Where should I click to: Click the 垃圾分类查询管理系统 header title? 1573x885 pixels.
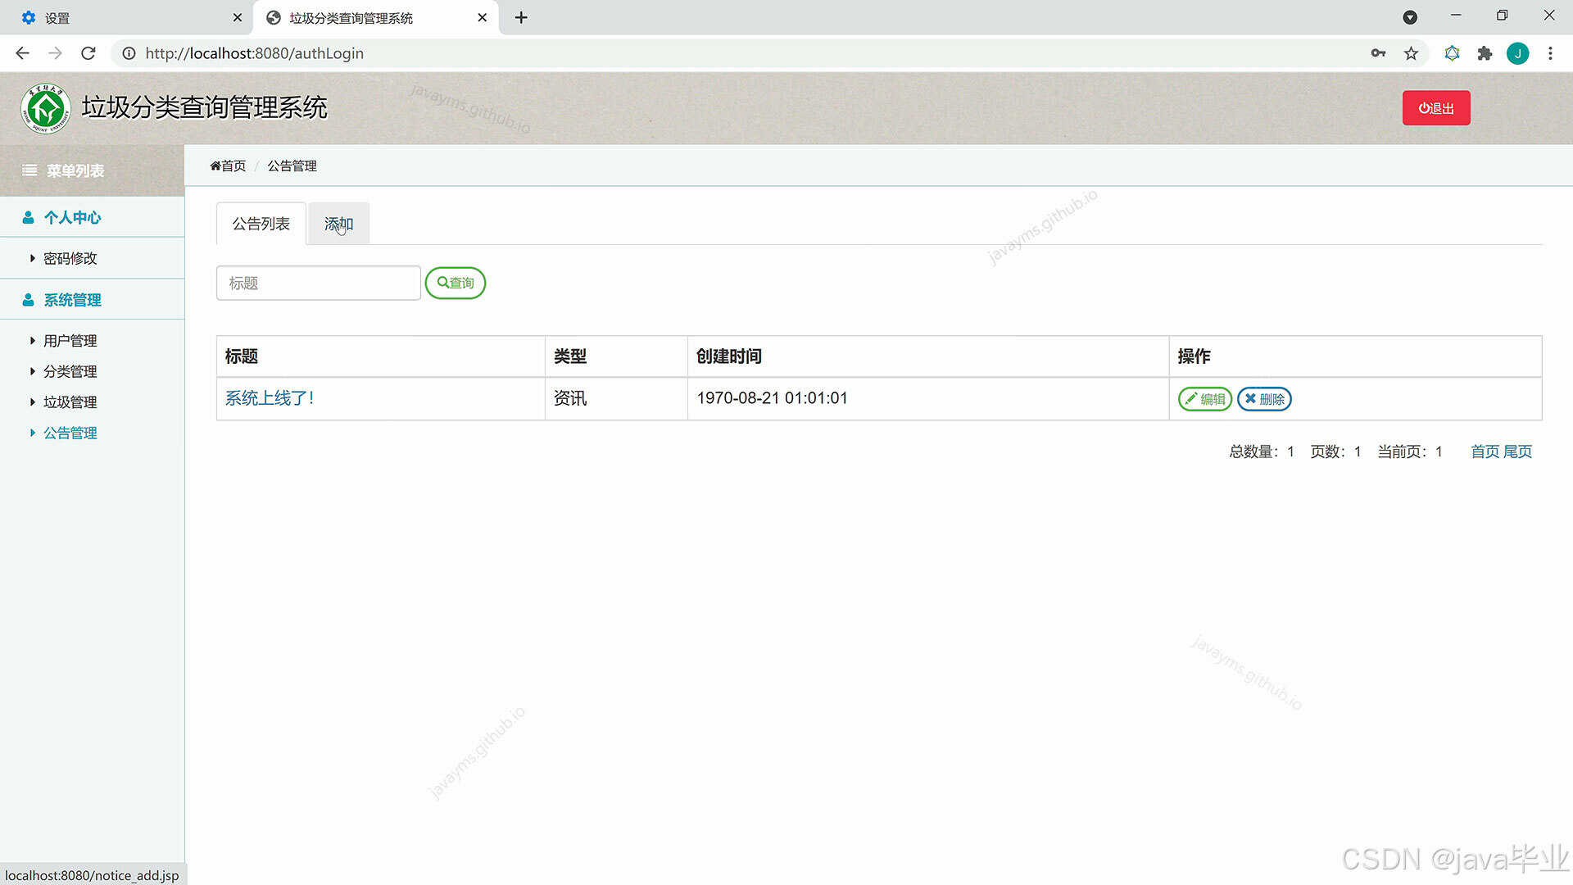point(205,107)
